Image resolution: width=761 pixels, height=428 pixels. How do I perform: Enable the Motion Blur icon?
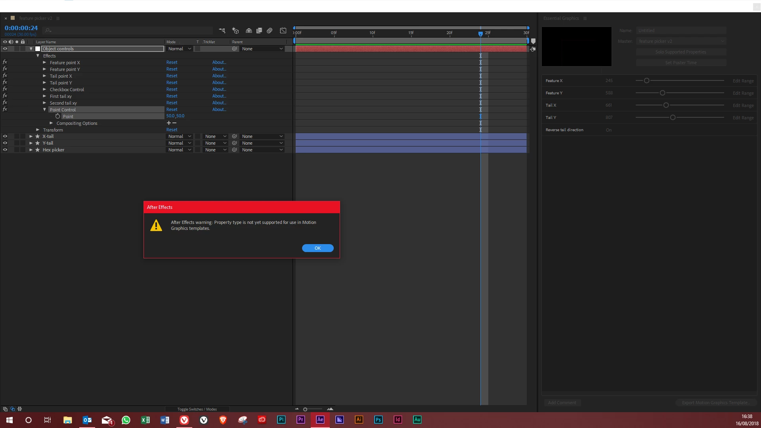270,31
